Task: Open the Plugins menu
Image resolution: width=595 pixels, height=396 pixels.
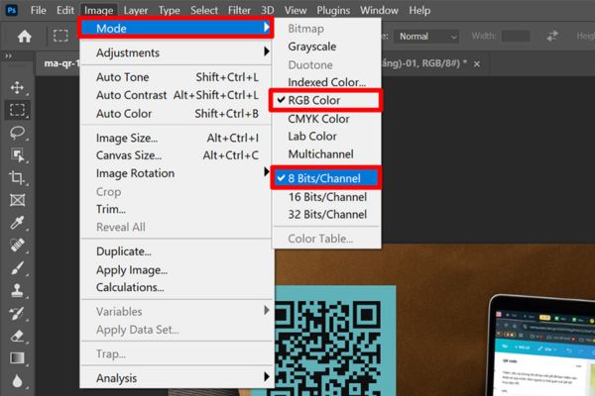Action: pyautogui.click(x=333, y=10)
